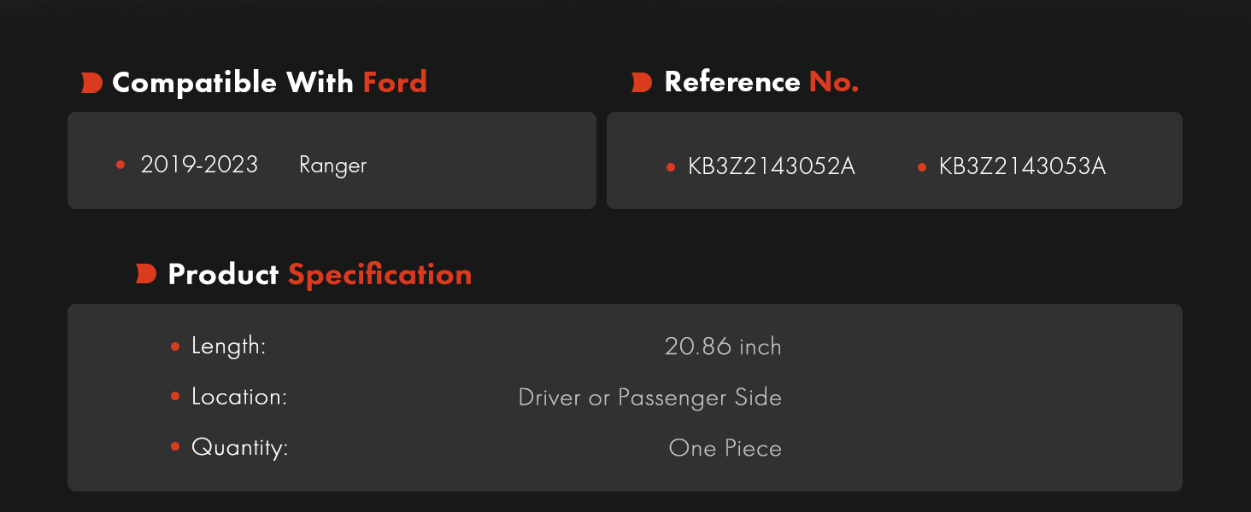Click the red icon beside Product Specification
Viewport: 1251px width, 512px height.
point(146,274)
